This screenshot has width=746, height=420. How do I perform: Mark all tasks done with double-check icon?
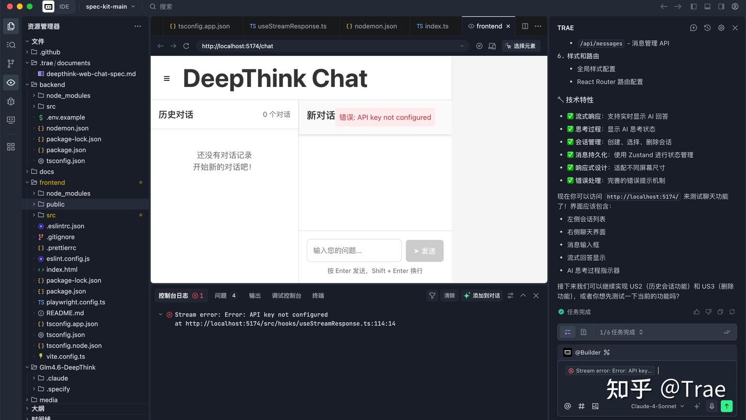[727, 332]
